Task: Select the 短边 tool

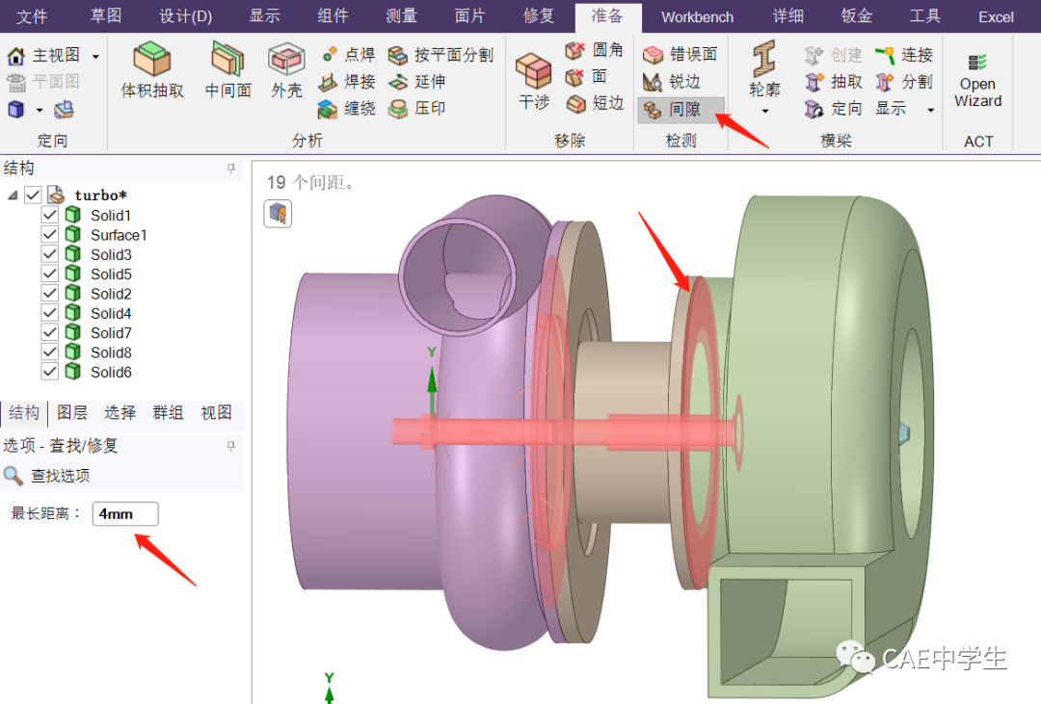Action: coord(595,103)
